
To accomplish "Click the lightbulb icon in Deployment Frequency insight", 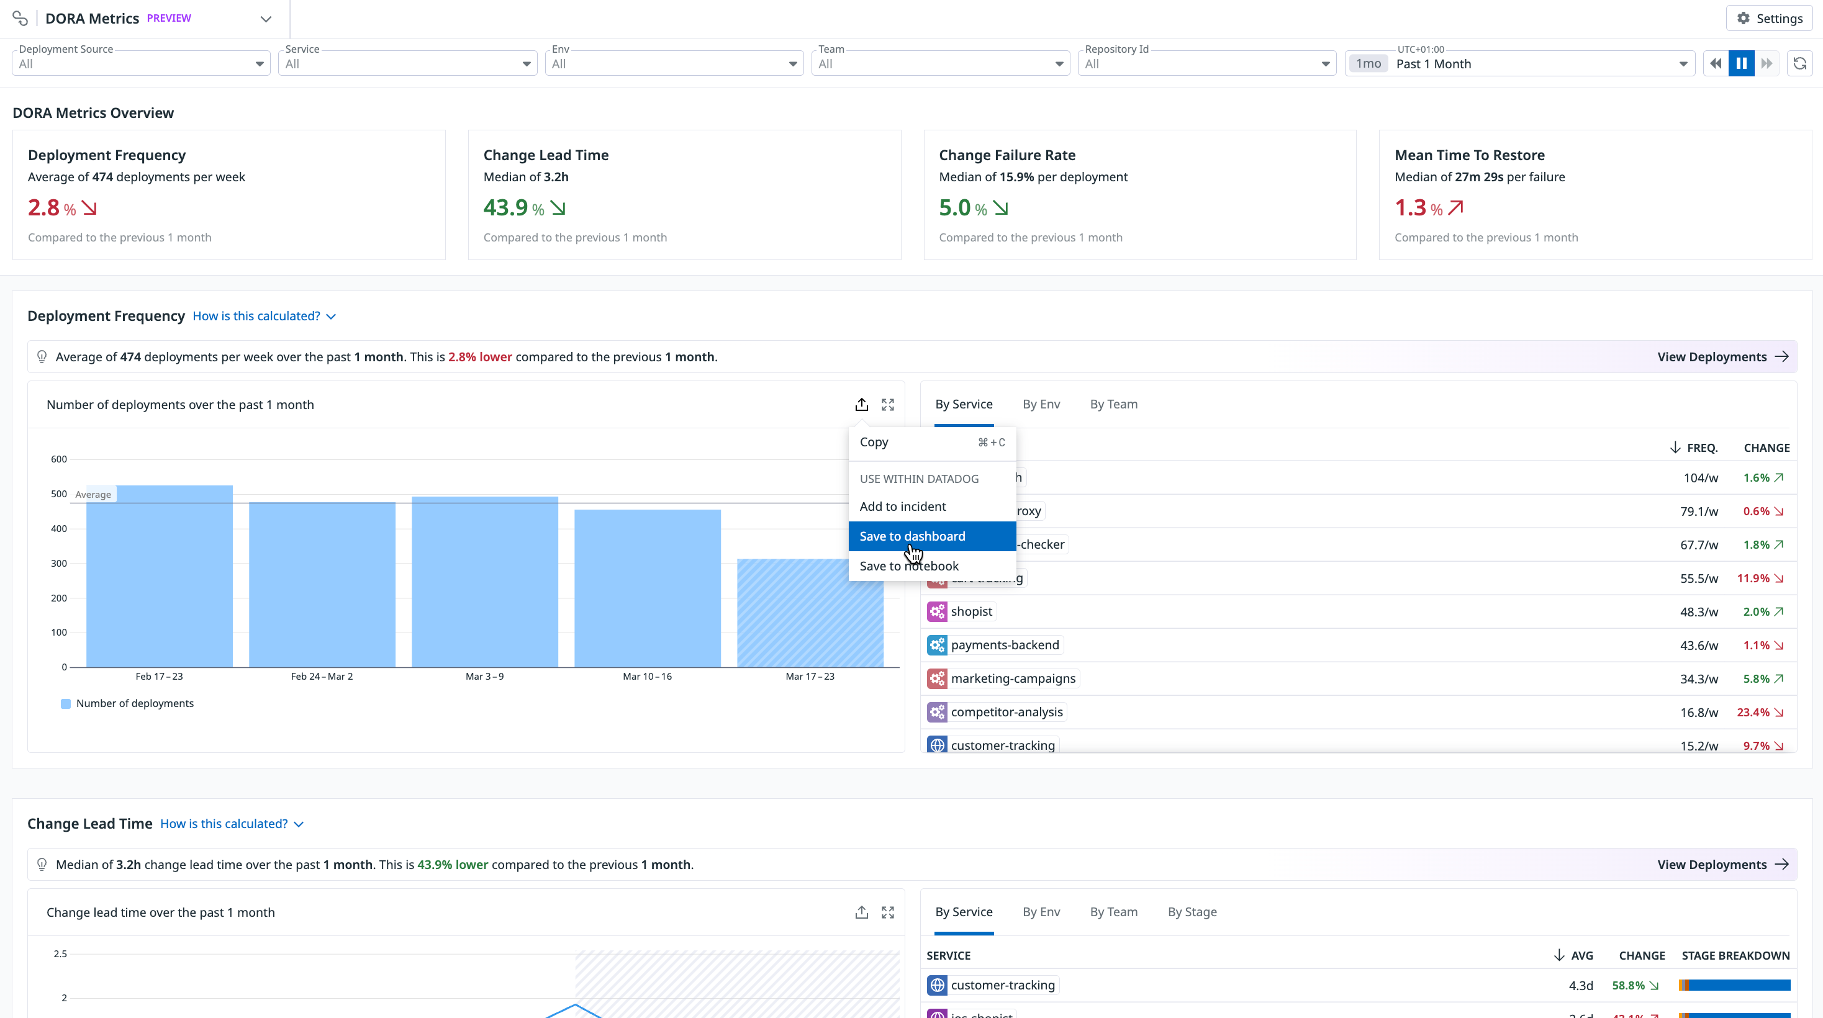I will click(42, 358).
